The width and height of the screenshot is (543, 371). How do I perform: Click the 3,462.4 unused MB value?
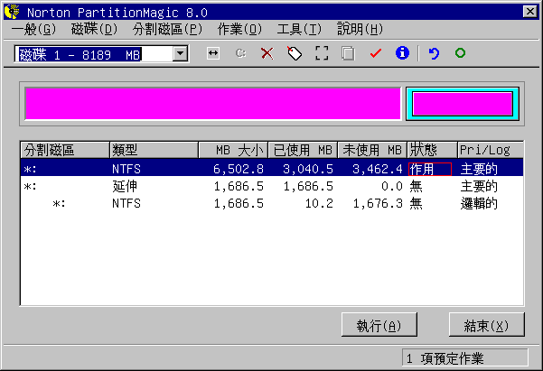pos(378,169)
